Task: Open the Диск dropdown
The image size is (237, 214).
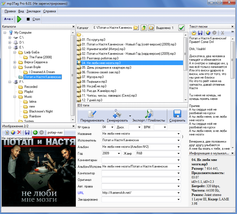Action: coord(139,127)
